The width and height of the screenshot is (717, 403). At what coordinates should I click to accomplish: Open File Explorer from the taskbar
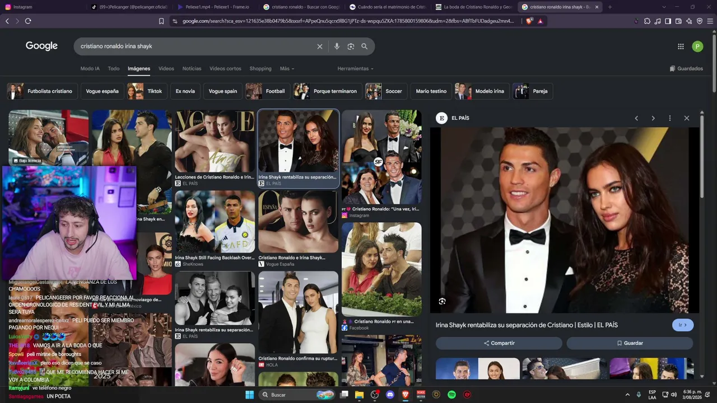click(x=359, y=395)
